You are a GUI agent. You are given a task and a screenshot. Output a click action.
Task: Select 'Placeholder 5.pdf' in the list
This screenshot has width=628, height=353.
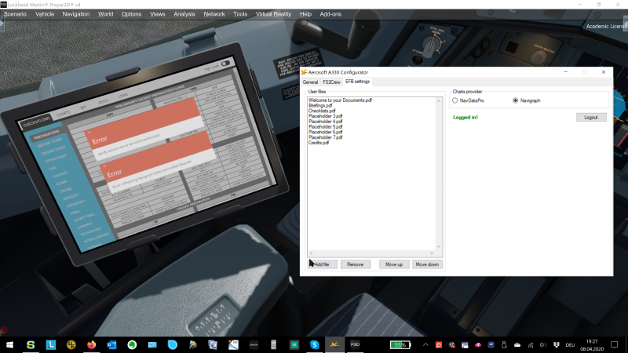point(326,126)
